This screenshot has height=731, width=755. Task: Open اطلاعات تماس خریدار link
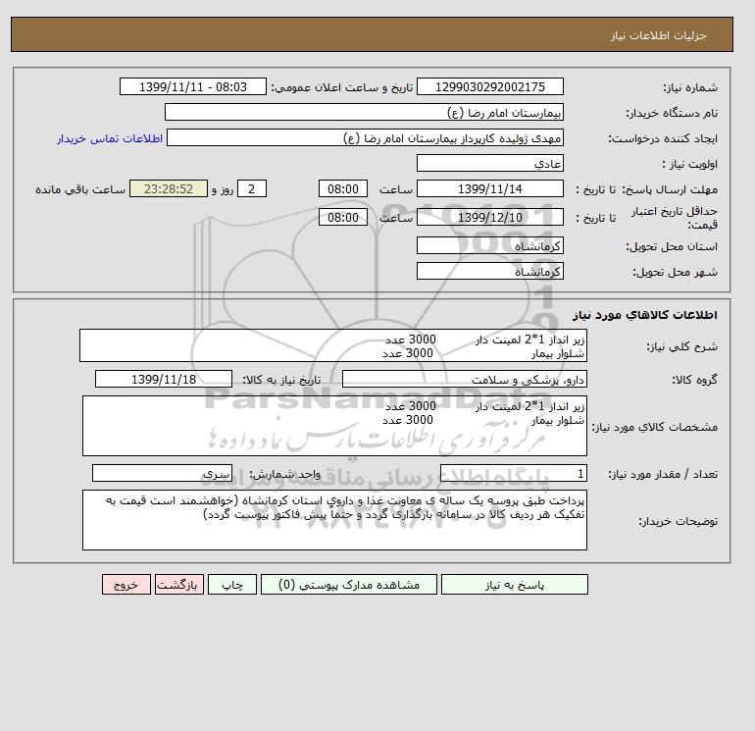tap(110, 138)
